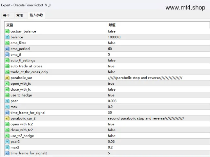Select the false value of custom_balance

click(112, 31)
